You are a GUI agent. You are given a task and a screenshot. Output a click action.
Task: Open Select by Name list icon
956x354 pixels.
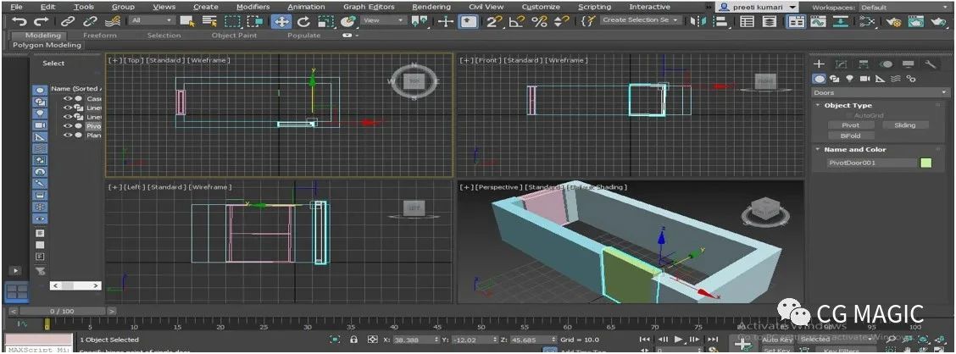209,21
